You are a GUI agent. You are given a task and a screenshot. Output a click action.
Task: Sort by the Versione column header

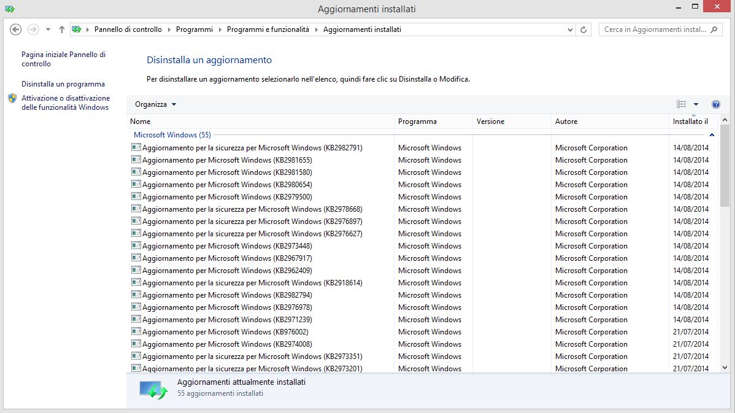(x=512, y=122)
